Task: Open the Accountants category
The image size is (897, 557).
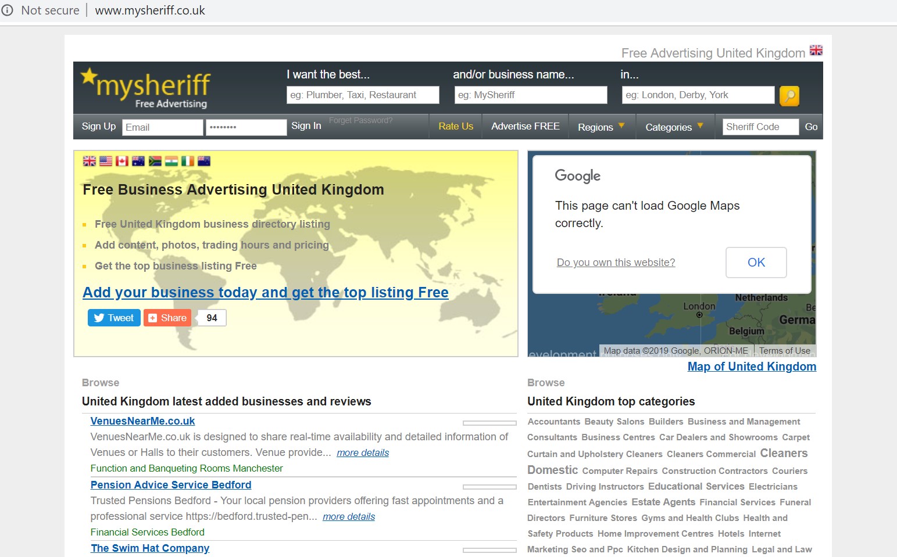Action: [x=554, y=422]
